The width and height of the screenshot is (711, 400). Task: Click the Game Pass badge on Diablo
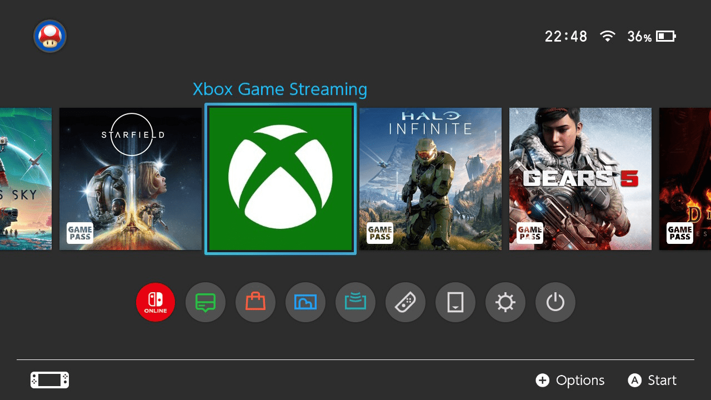(x=680, y=233)
